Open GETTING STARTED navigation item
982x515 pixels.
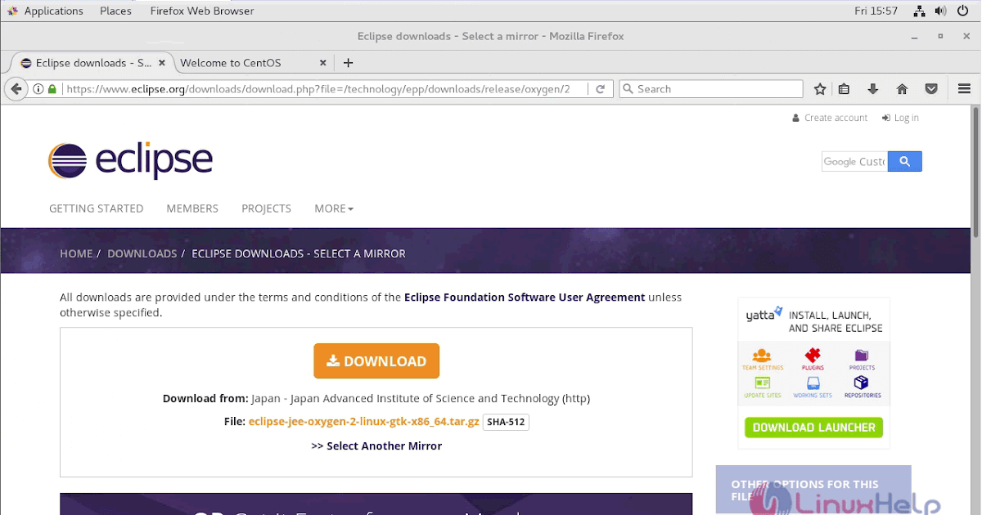point(96,208)
